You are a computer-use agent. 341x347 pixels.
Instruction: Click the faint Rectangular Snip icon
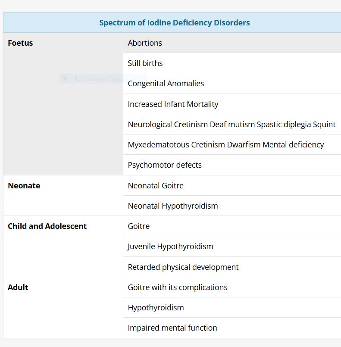point(65,78)
